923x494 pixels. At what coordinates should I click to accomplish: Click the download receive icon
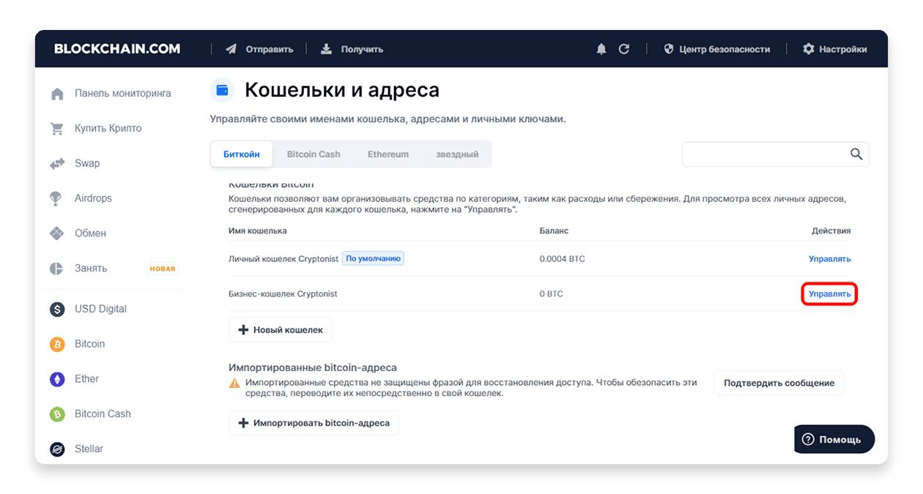[327, 49]
